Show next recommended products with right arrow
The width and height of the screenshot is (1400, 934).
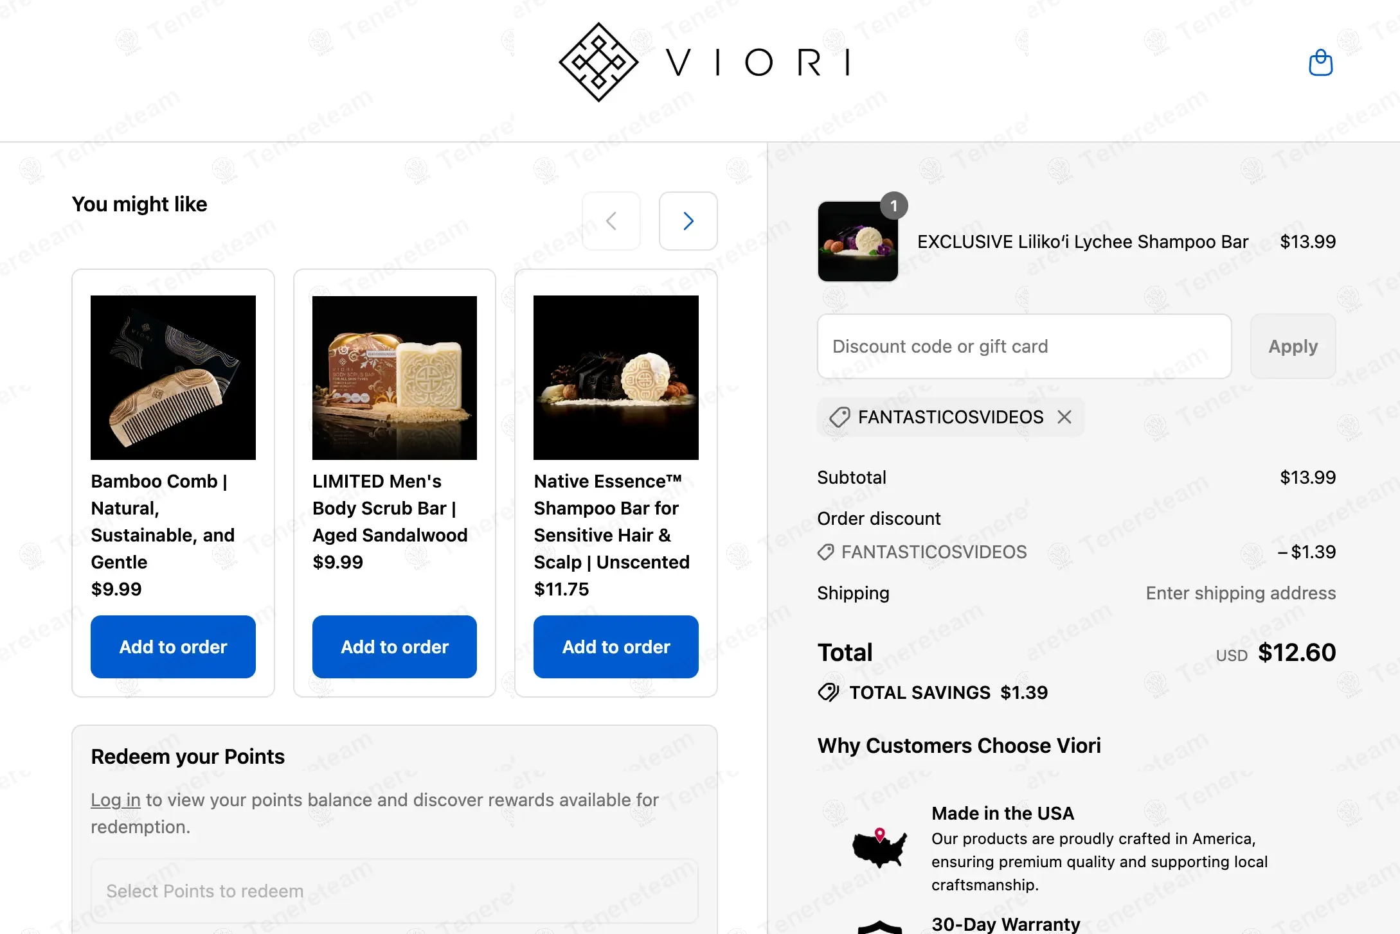click(688, 221)
